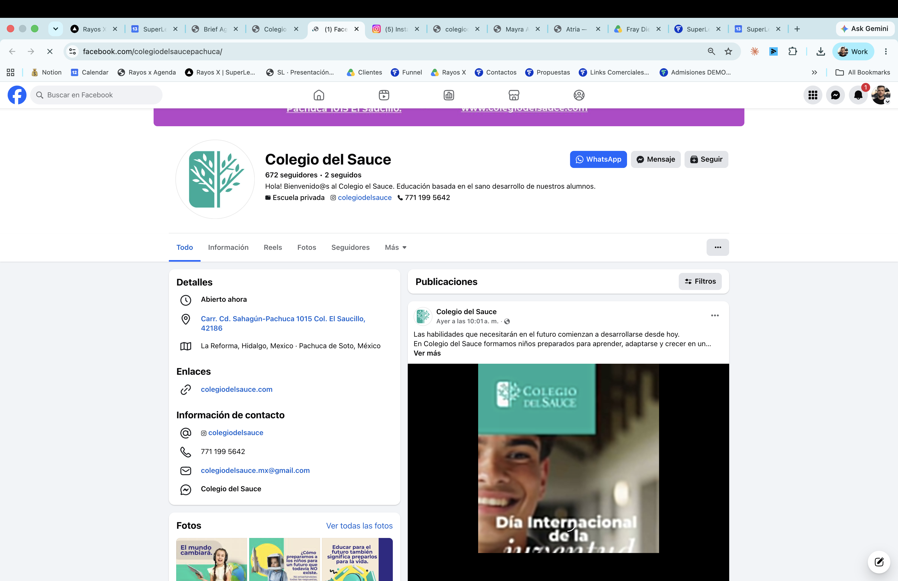
Task: Click the colegiodelsauce.mx@gmail.com email link
Action: coord(255,470)
